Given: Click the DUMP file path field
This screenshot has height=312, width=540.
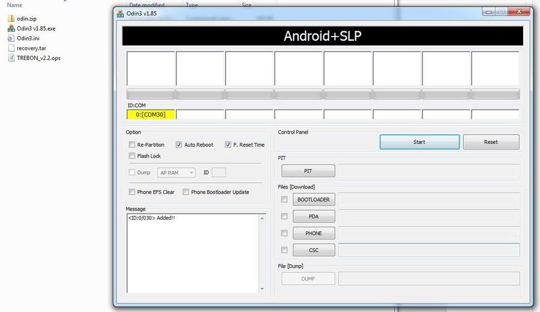Looking at the screenshot, I should pyautogui.click(x=429, y=278).
